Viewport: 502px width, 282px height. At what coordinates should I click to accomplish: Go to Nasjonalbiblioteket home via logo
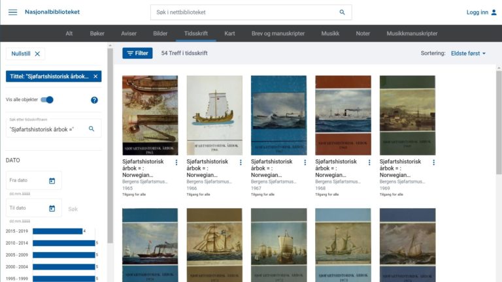click(x=52, y=12)
